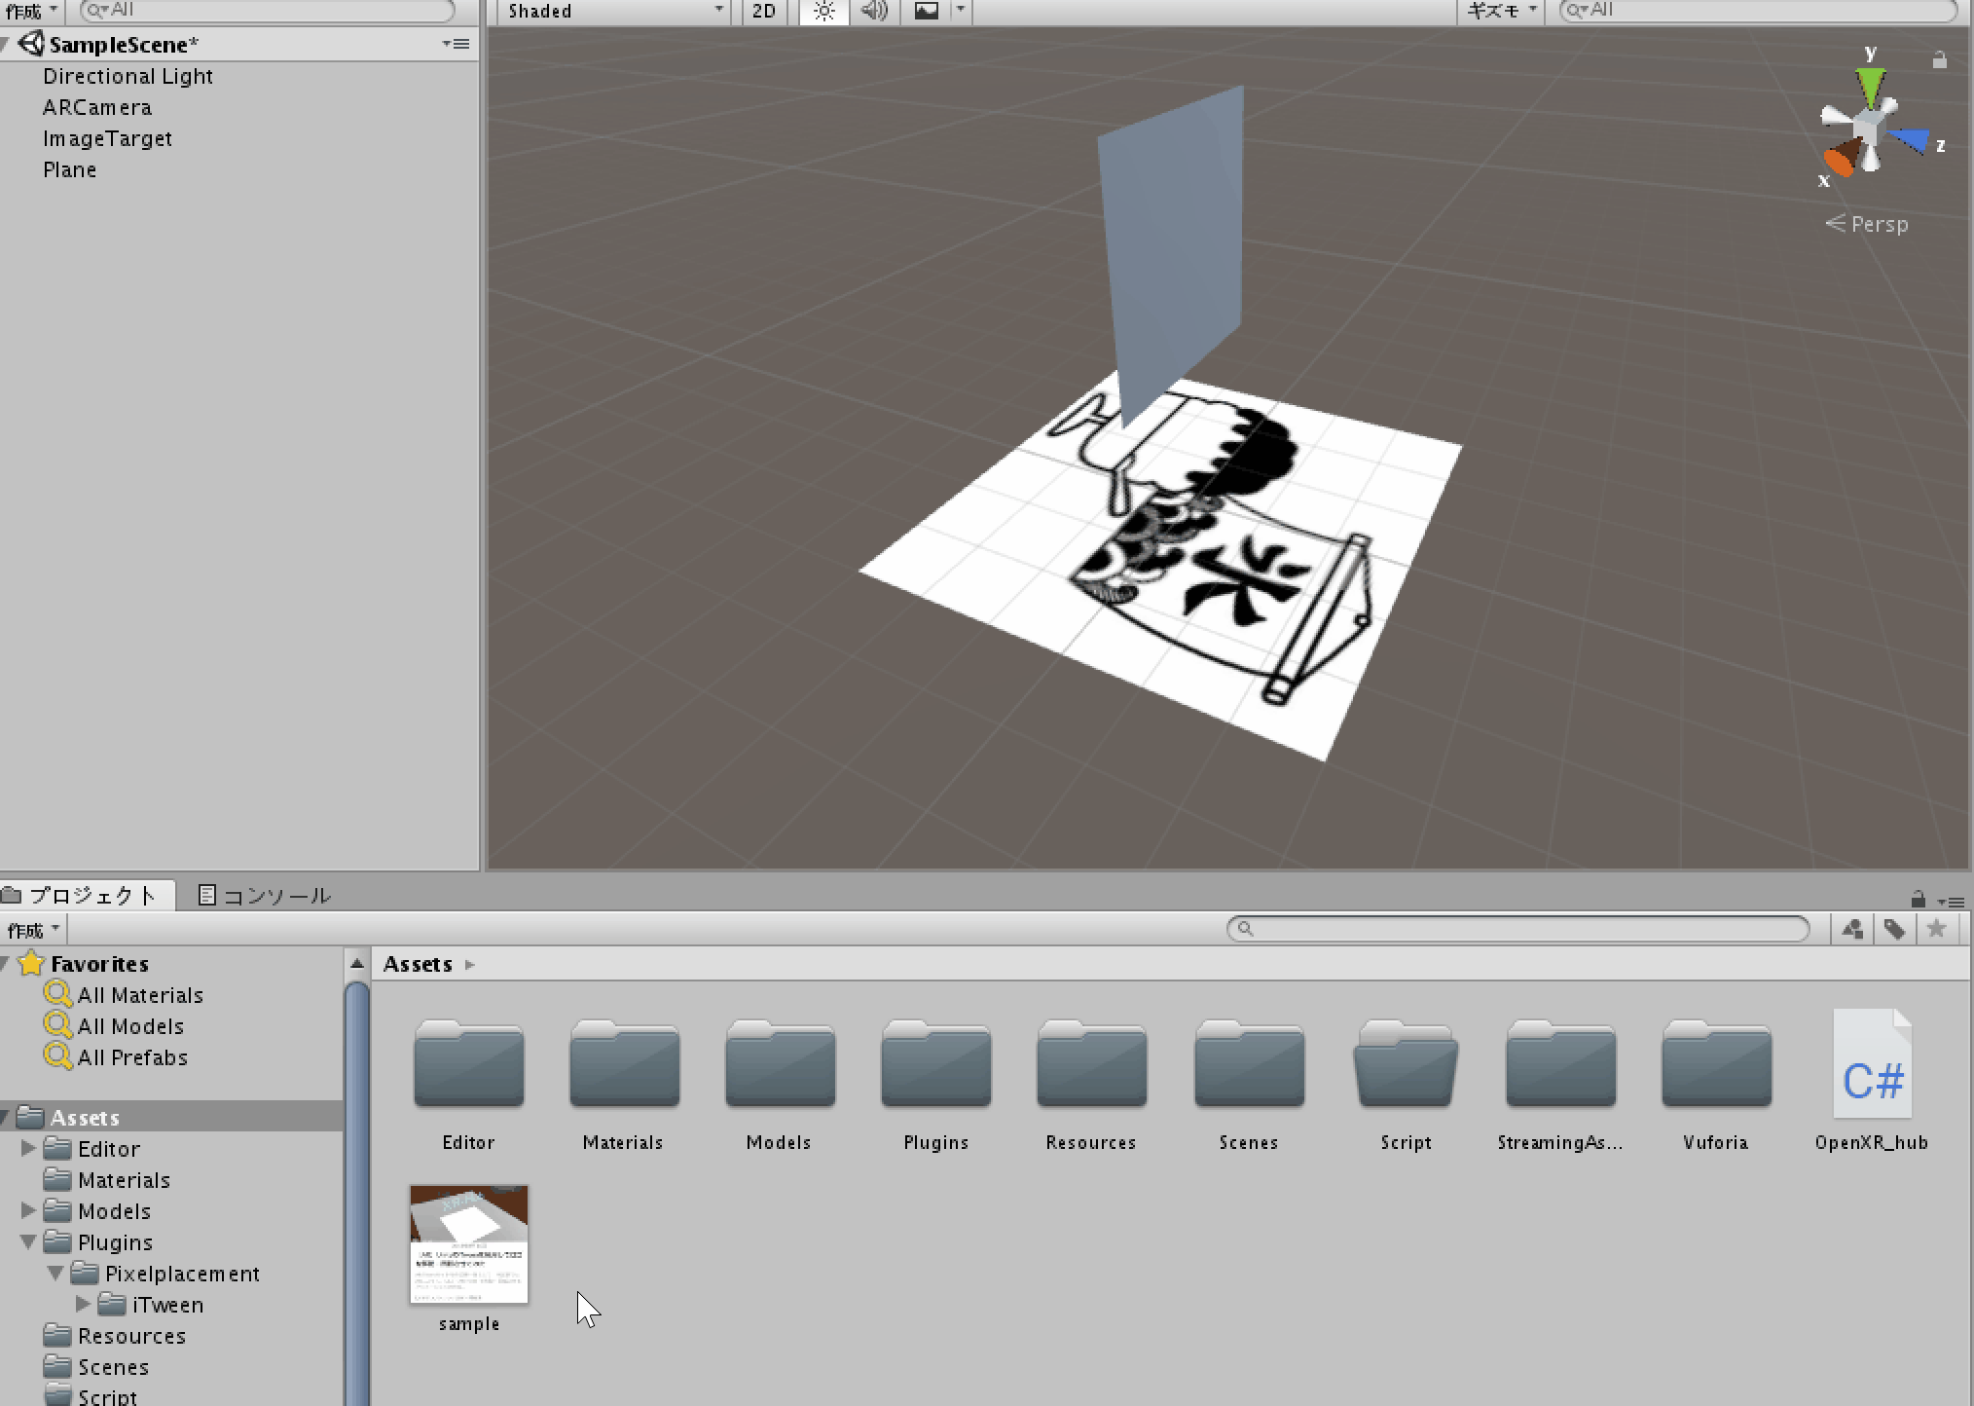This screenshot has height=1406, width=1974.
Task: Click the search-by-label icon in Project toolbar
Action: [x=1895, y=929]
